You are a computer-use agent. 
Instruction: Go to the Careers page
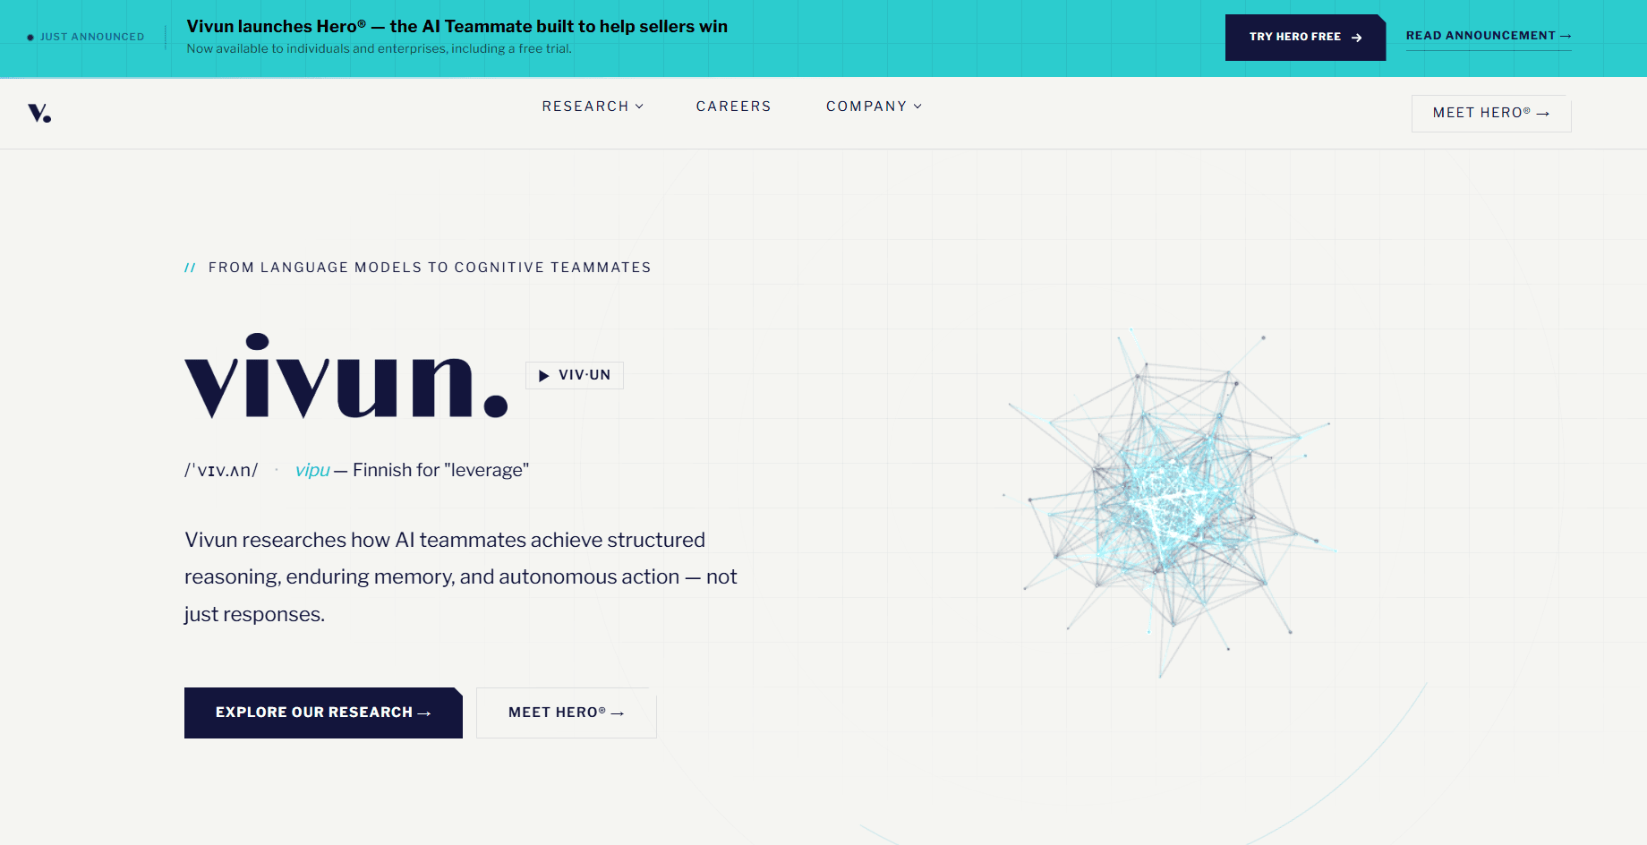pos(733,107)
